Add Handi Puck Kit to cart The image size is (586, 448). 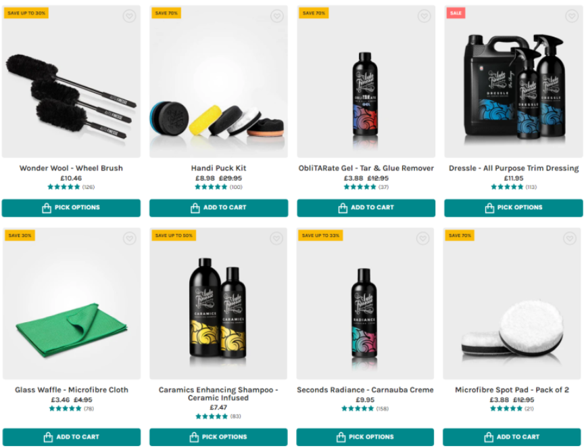(x=218, y=208)
